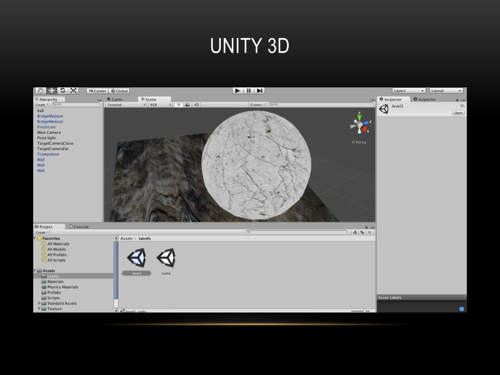Start play mode with the Play button

pyautogui.click(x=238, y=90)
